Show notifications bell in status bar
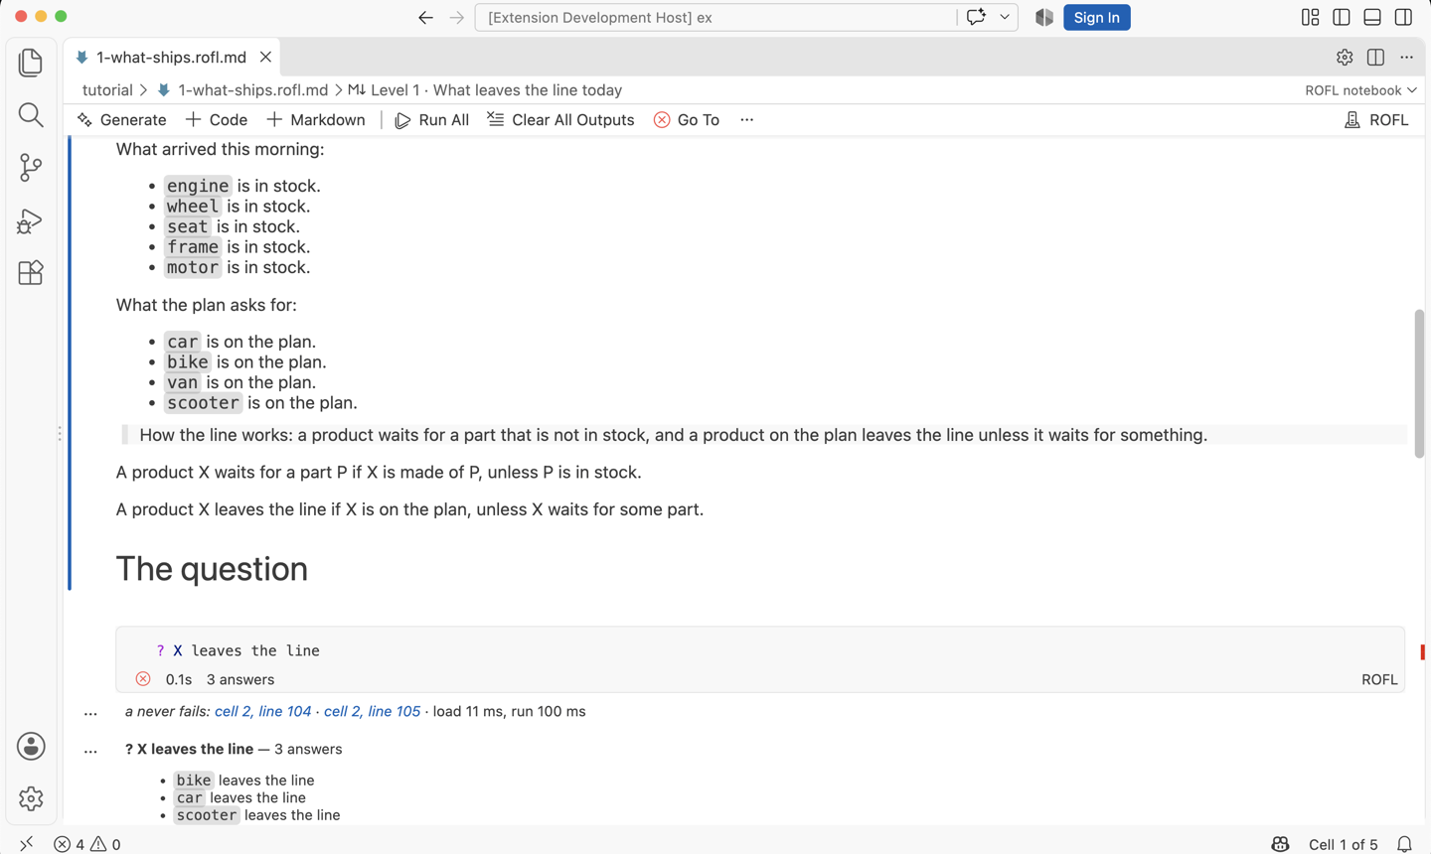Screen dimensions: 1431x854 (1404, 844)
